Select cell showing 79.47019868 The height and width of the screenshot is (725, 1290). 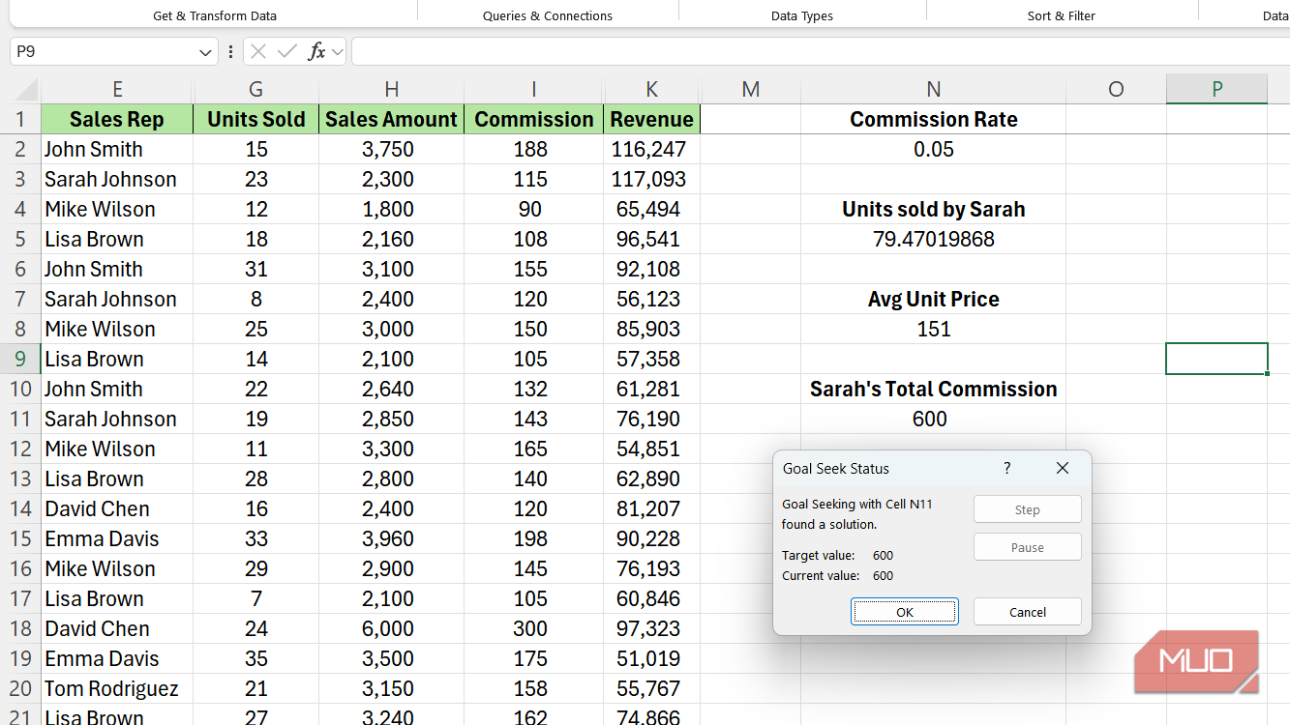point(933,239)
